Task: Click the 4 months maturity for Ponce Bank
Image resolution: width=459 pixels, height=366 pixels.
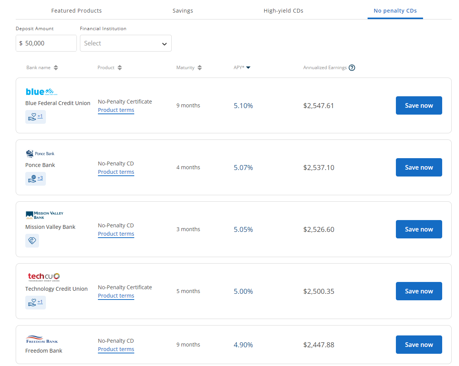Action: click(188, 167)
